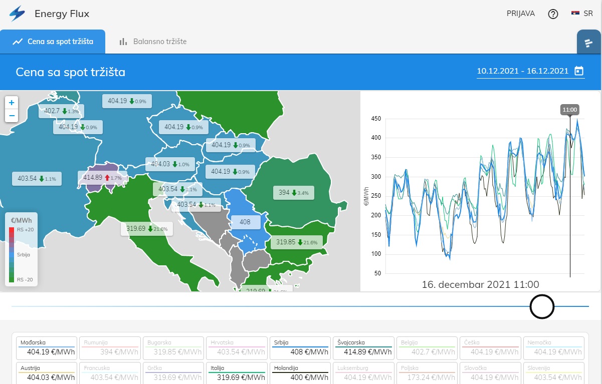Toggle Slovenija series in the legend
The height and width of the screenshot is (384, 602).
[553, 373]
